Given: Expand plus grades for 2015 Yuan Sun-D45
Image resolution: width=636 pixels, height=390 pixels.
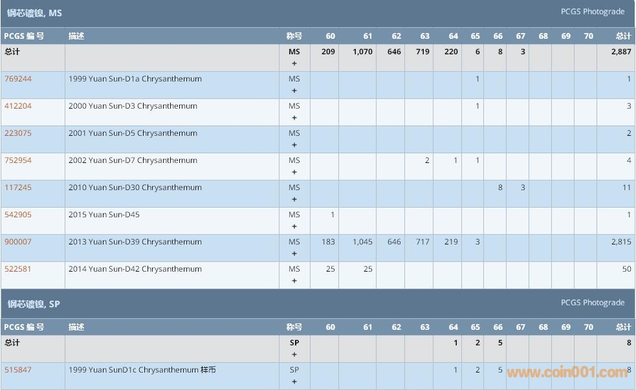Looking at the screenshot, I should click(294, 226).
